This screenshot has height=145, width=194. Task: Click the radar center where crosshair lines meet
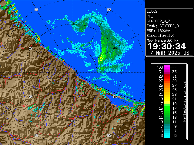(73, 72)
